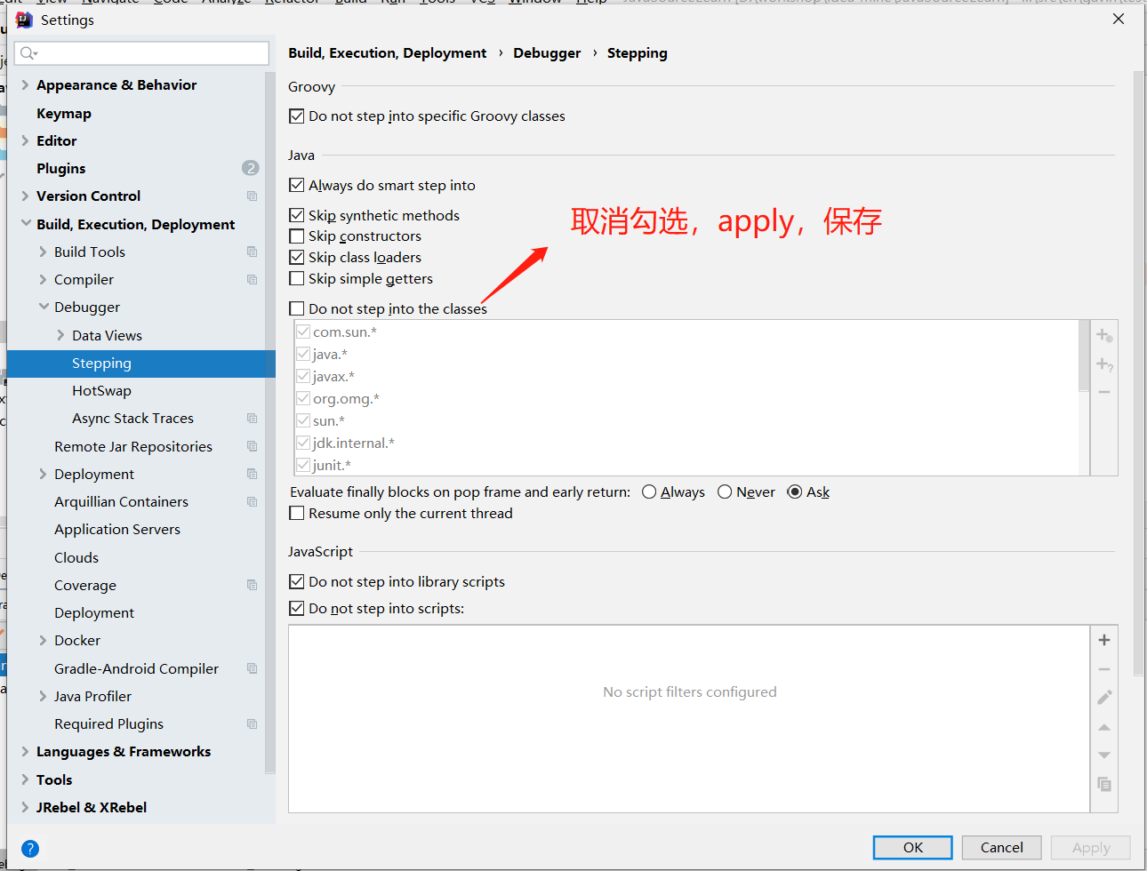Click the search magnifier icon in settings

(x=28, y=53)
